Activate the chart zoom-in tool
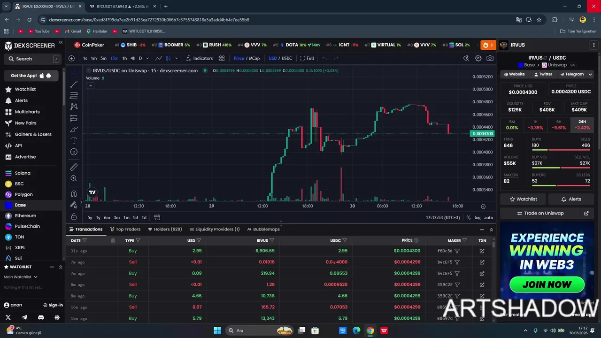This screenshot has width=601, height=338. [74, 178]
